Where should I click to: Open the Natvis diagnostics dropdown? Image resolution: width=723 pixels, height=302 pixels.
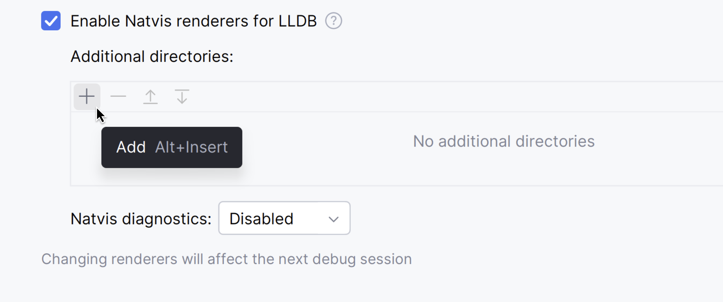284,218
